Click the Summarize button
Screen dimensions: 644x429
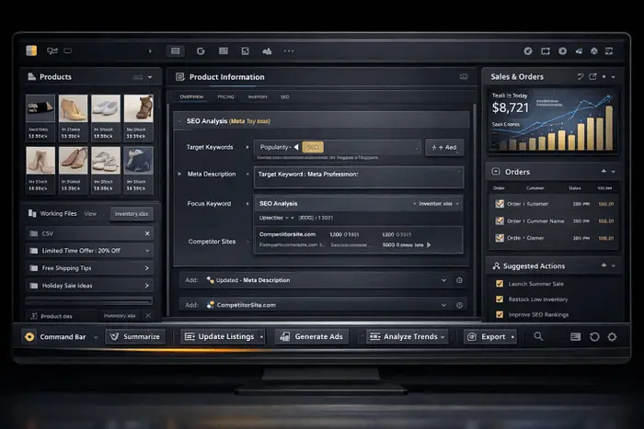135,337
